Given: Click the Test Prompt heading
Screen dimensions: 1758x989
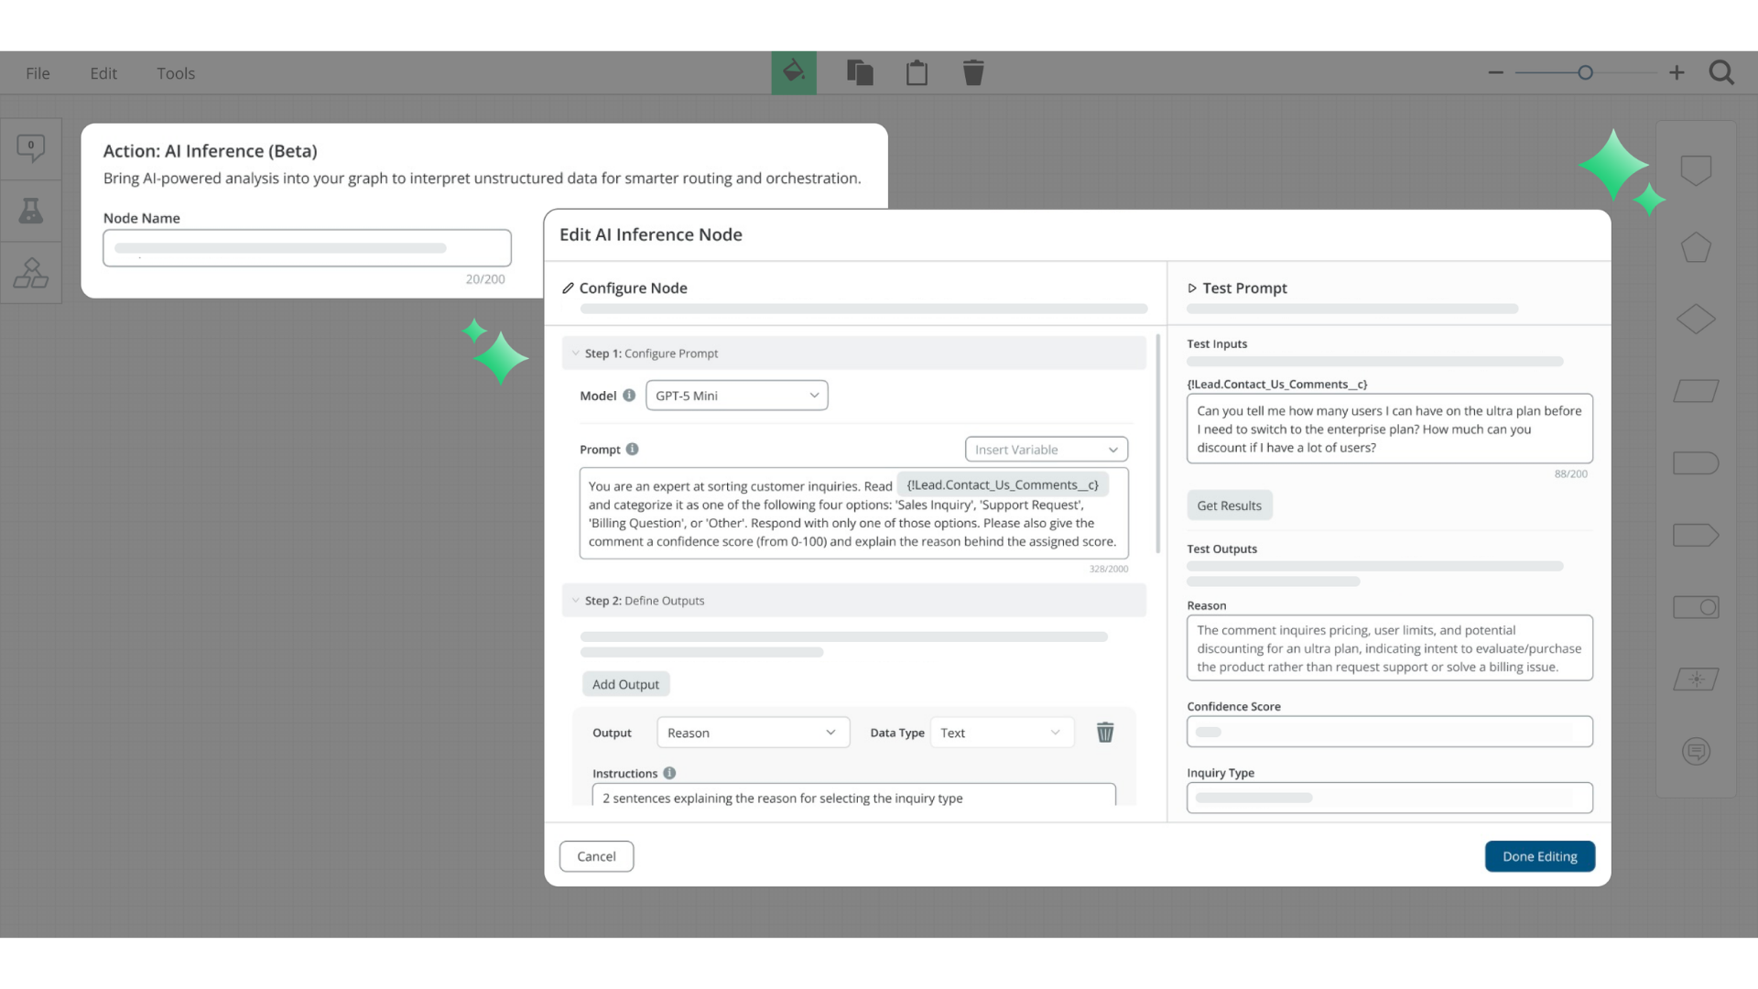Looking at the screenshot, I should click(x=1244, y=288).
